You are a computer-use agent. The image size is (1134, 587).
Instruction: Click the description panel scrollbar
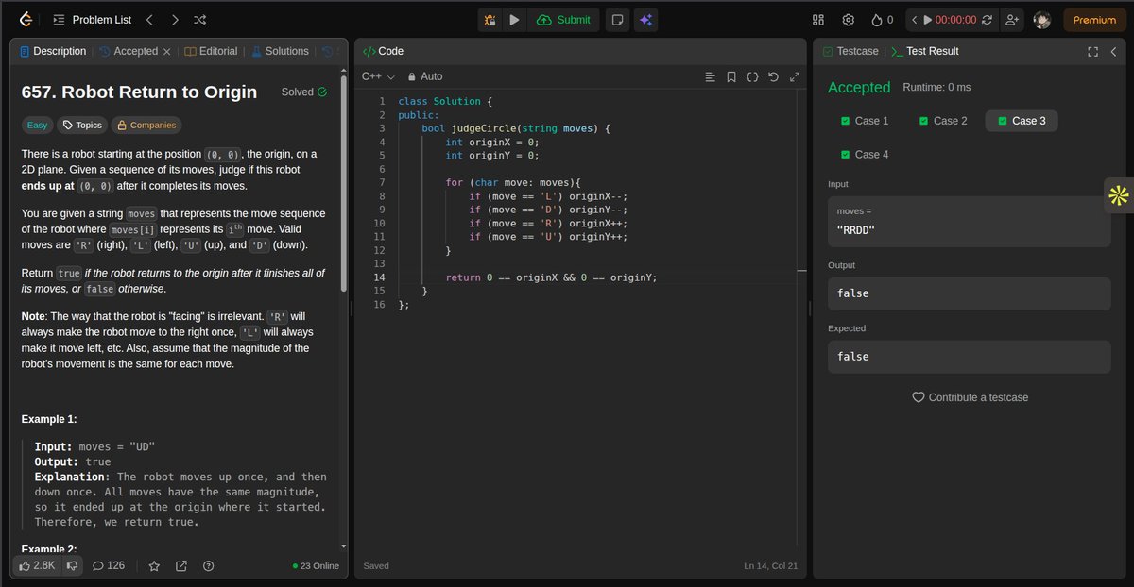click(344, 184)
